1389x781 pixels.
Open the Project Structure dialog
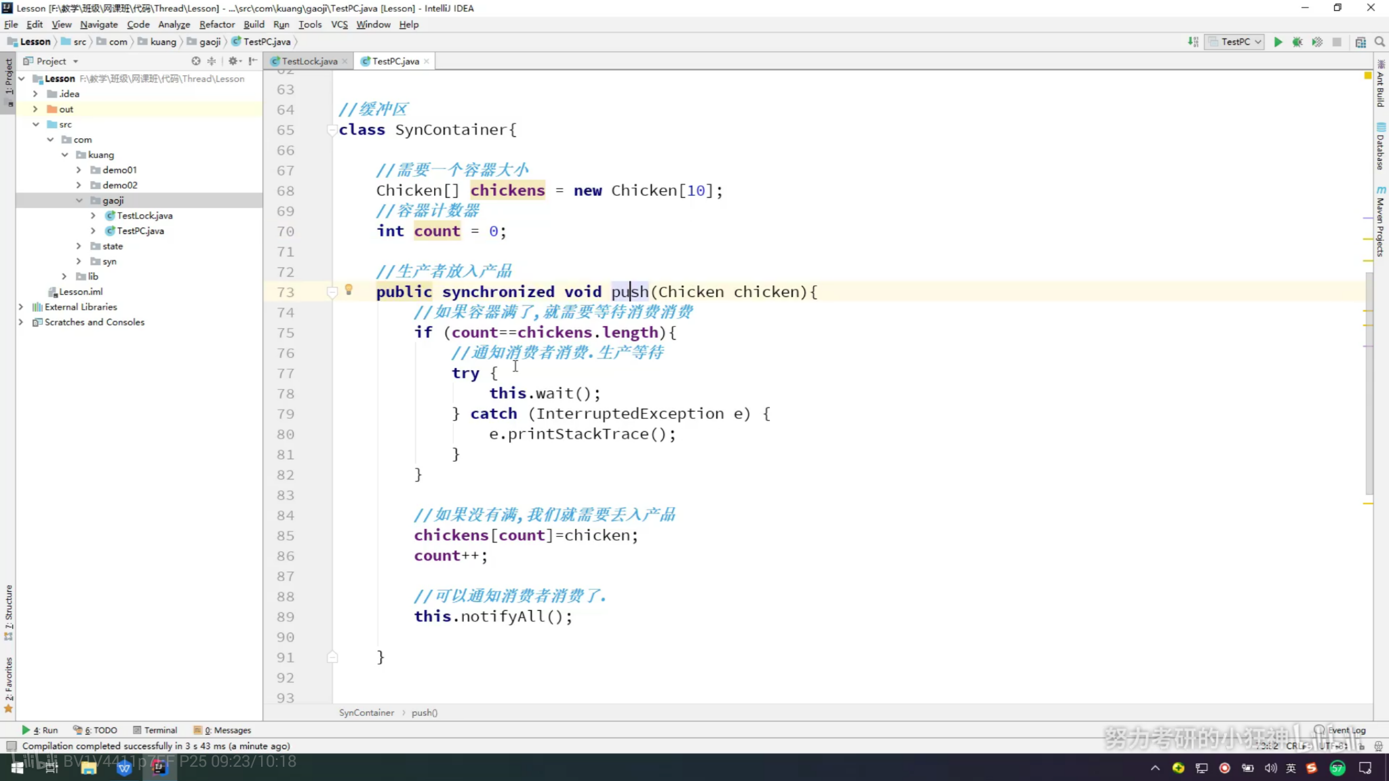click(x=1361, y=42)
